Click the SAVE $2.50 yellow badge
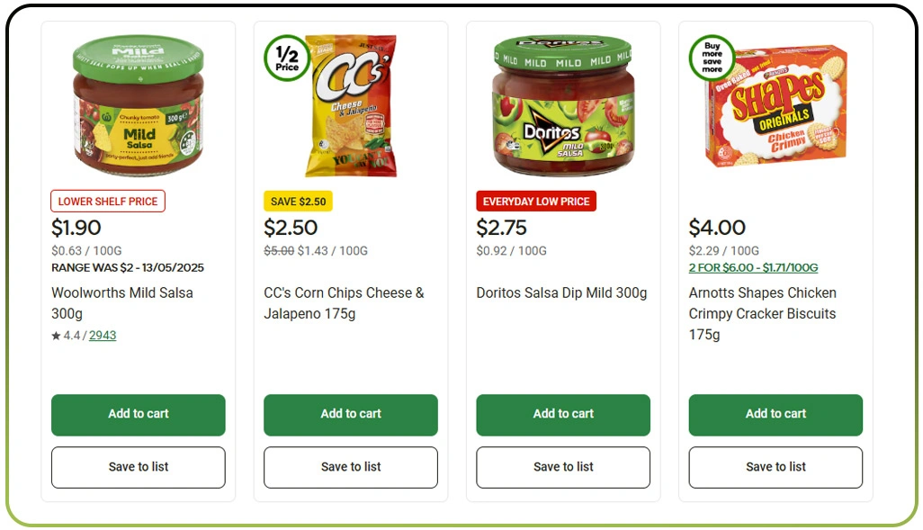923x530 pixels. coord(299,201)
